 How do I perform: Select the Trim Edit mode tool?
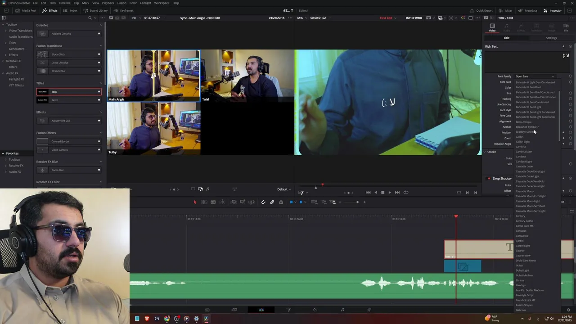(204, 202)
